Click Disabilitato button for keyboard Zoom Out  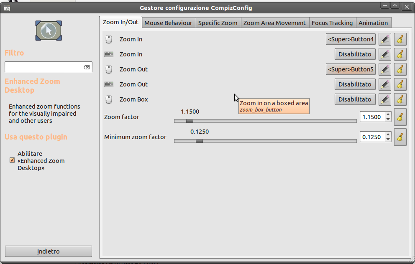(355, 84)
